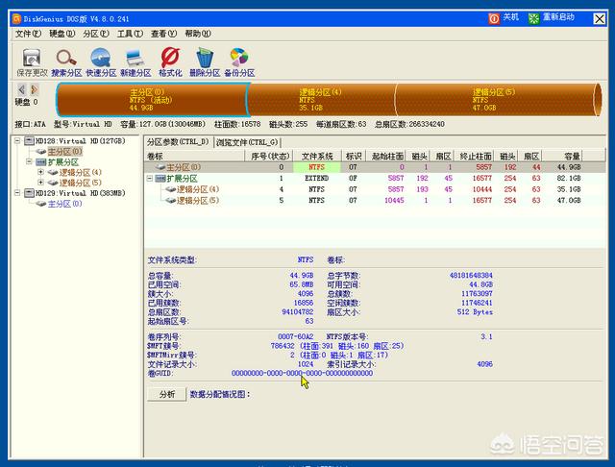Image resolution: width=615 pixels, height=467 pixels.
Task: Collapse the 扩展分区 row in partition table
Action: pyautogui.click(x=150, y=179)
